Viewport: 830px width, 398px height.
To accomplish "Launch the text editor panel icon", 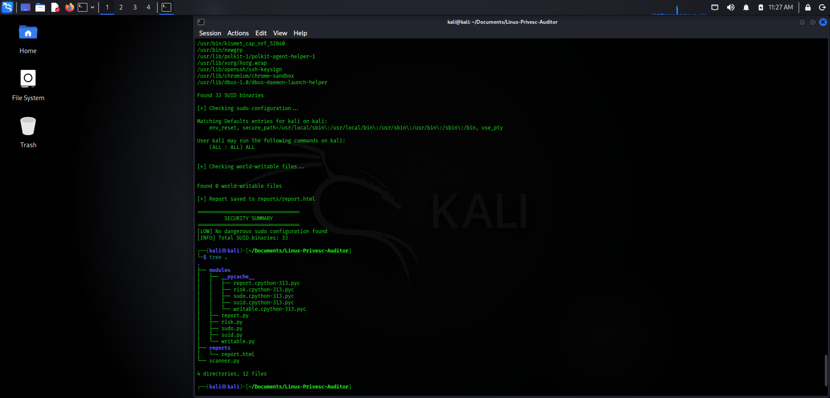I will [x=55, y=7].
